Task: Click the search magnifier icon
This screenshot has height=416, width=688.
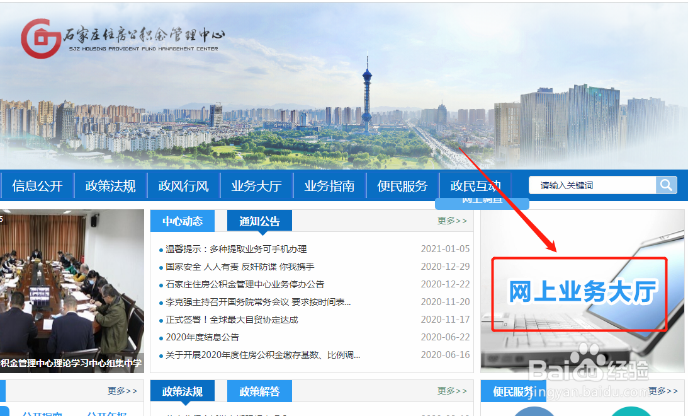Action: (666, 185)
